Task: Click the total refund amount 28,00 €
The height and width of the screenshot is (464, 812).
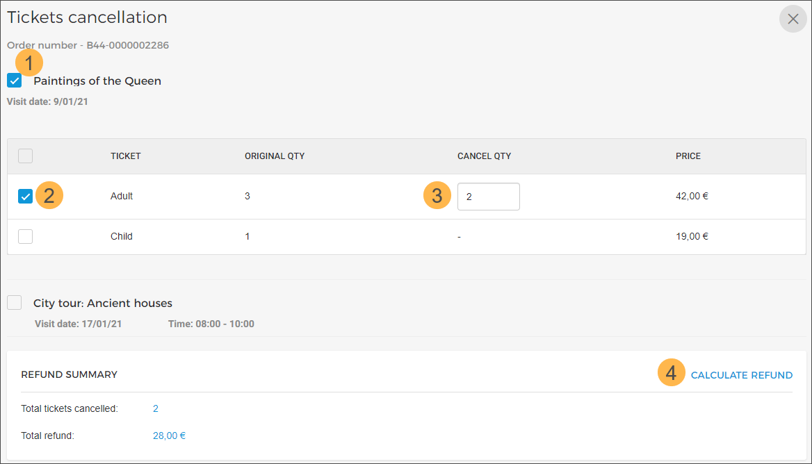Action: tap(169, 436)
